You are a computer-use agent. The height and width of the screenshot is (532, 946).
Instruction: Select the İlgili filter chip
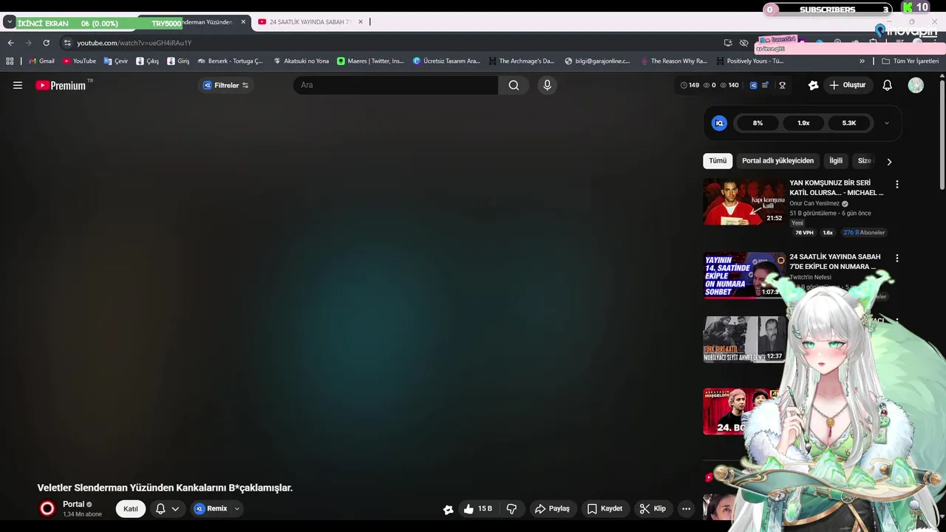tap(836, 161)
